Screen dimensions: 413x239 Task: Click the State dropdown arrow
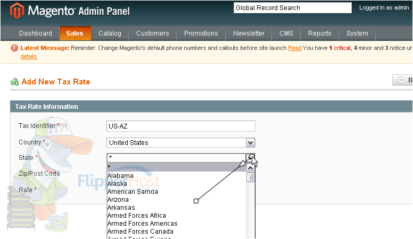coord(250,158)
